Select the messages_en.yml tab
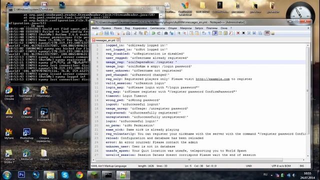This screenshot has height=180, width=320. pos(105,40)
